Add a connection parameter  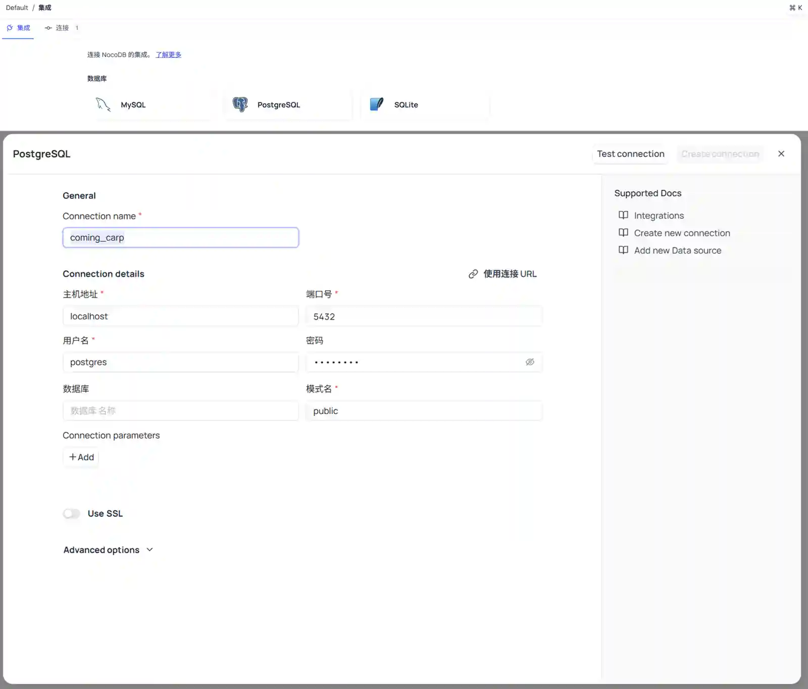coord(81,457)
